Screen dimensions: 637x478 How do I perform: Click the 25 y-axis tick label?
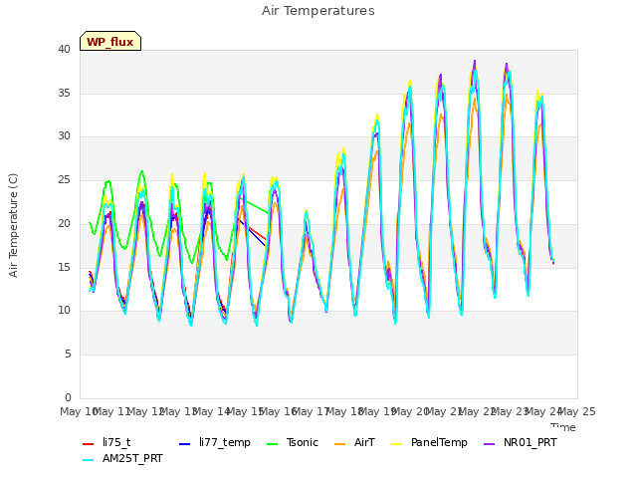coord(64,179)
